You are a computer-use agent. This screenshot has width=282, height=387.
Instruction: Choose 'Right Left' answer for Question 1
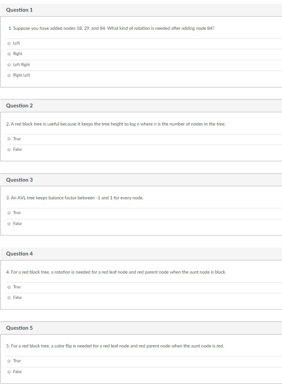coord(8,75)
